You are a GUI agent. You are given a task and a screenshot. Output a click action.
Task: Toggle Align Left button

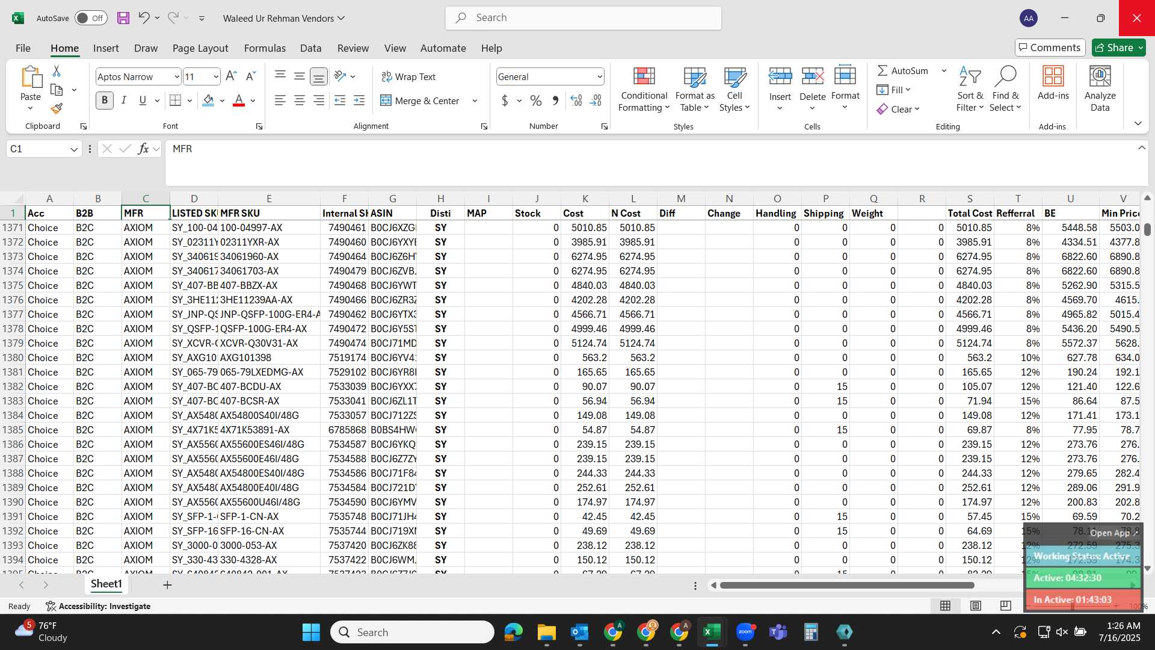point(280,101)
